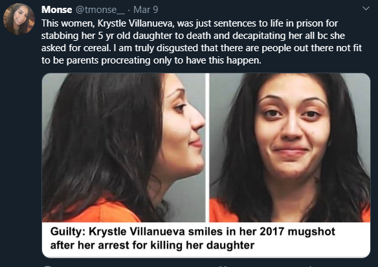This screenshot has width=378, height=267.
Task: Click the display name Monse
Action: pyautogui.click(x=57, y=10)
